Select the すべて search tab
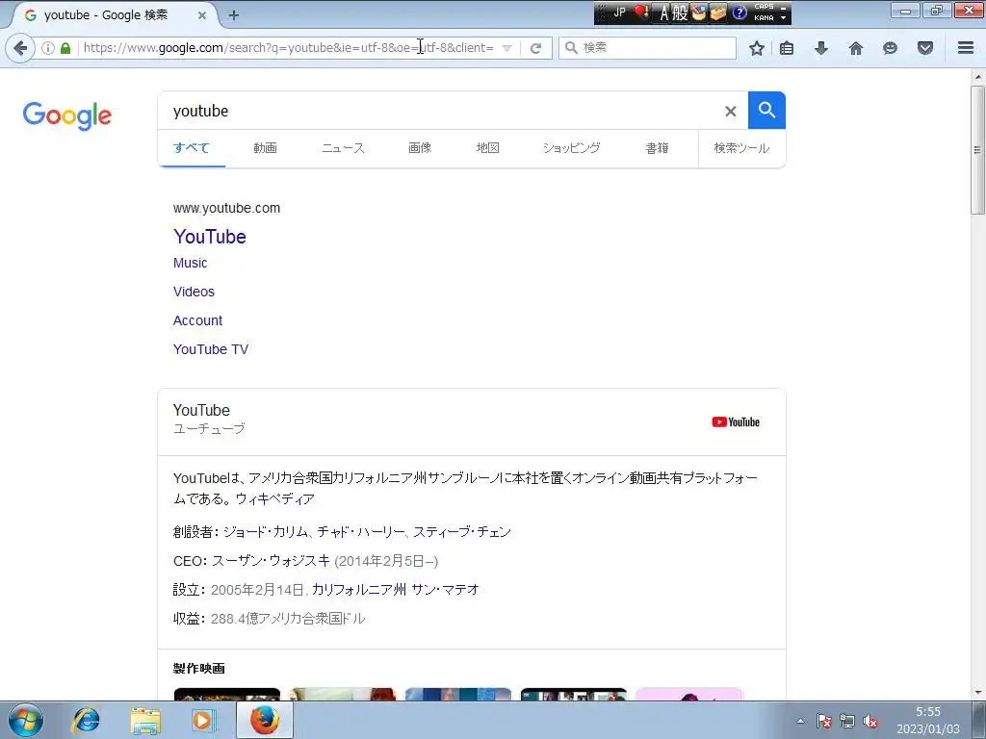This screenshot has width=986, height=739. point(192,148)
